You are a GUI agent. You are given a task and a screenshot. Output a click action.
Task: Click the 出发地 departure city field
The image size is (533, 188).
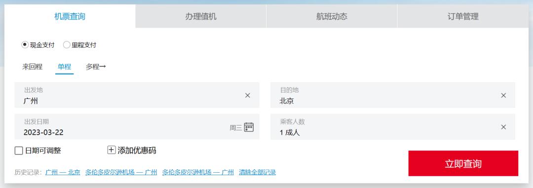pyautogui.click(x=137, y=95)
